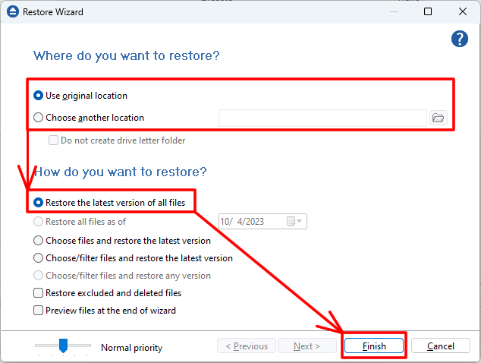Browse for folder with the folder icon
481x363 pixels.
point(438,118)
